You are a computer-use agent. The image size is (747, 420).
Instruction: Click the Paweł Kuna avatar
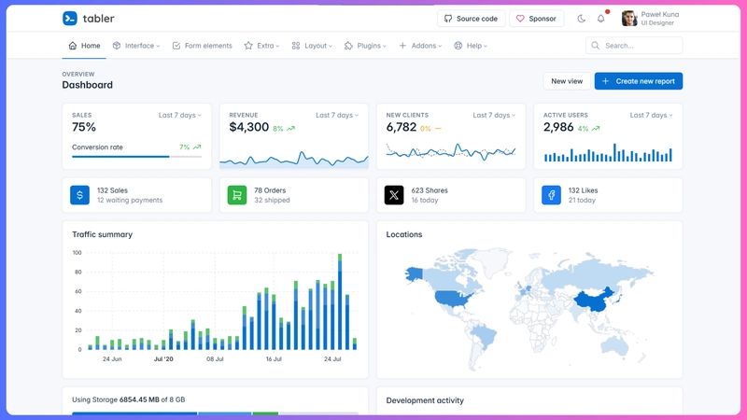click(630, 18)
